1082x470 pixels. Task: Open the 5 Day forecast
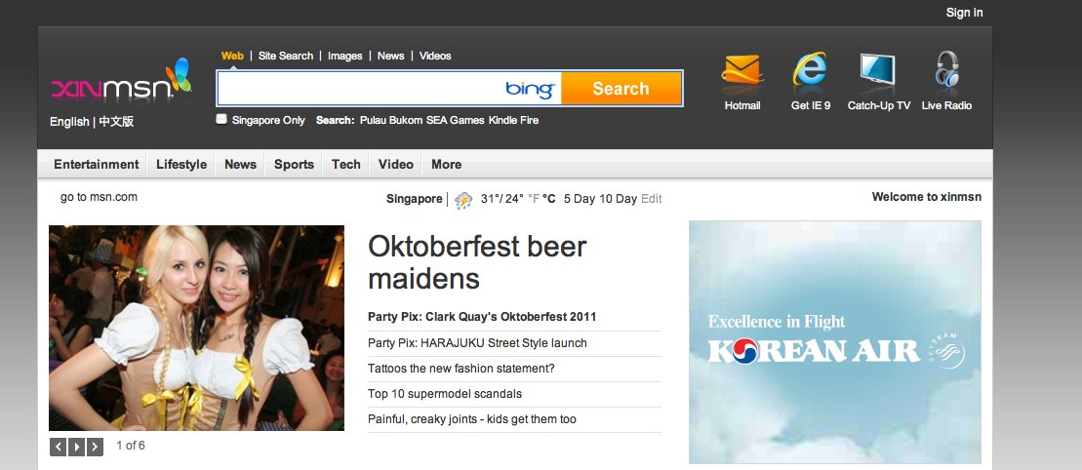(579, 199)
